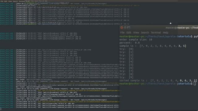198x111 pixels.
Task: Click the 'try: [6]' line
Action: point(127,68)
